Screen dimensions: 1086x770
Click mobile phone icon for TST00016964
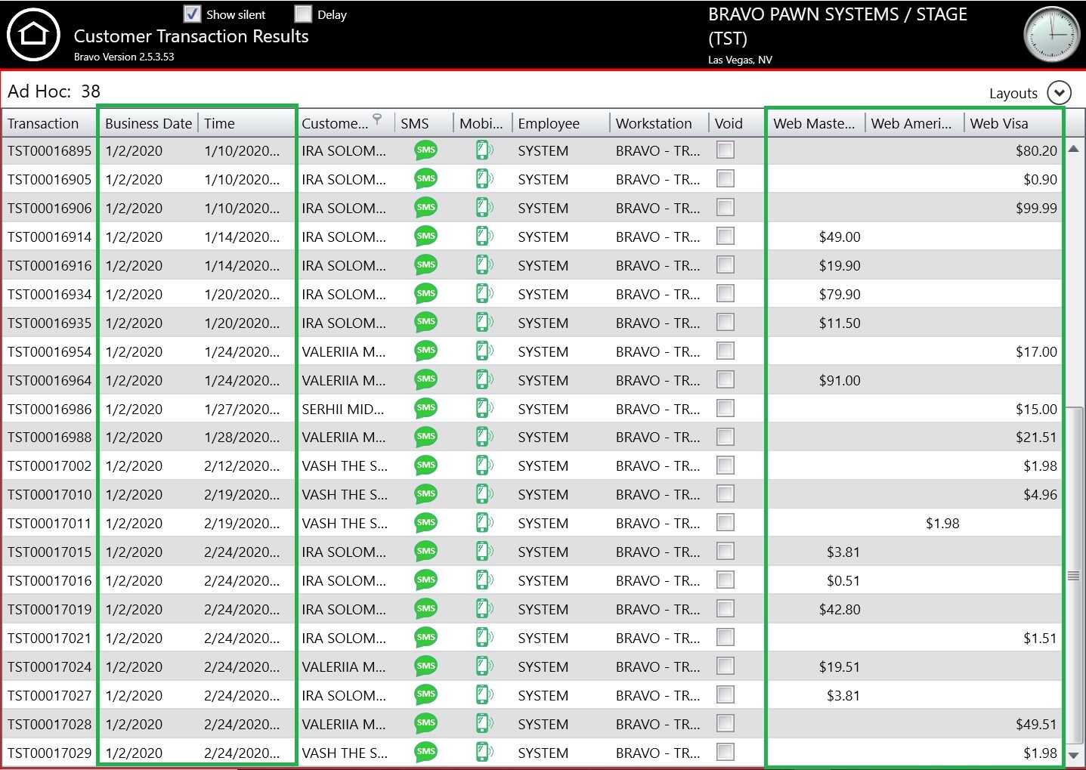pos(484,380)
